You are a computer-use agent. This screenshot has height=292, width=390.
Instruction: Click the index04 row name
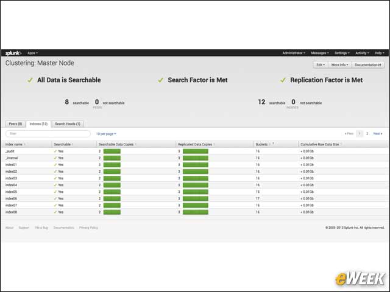[11, 185]
